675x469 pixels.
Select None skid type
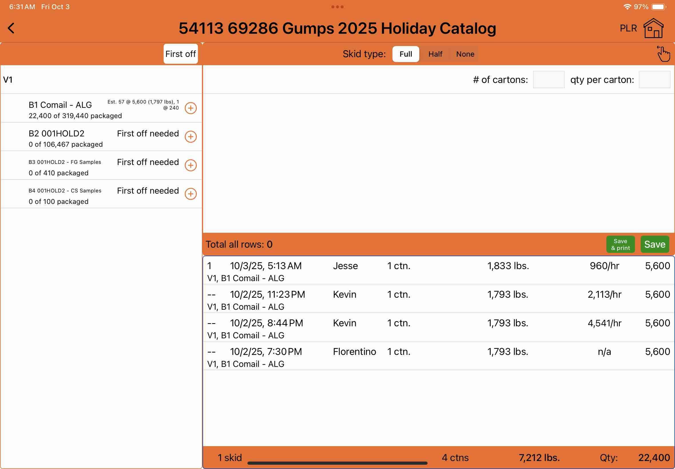click(465, 54)
